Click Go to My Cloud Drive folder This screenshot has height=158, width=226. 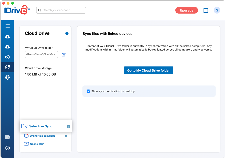148,70
